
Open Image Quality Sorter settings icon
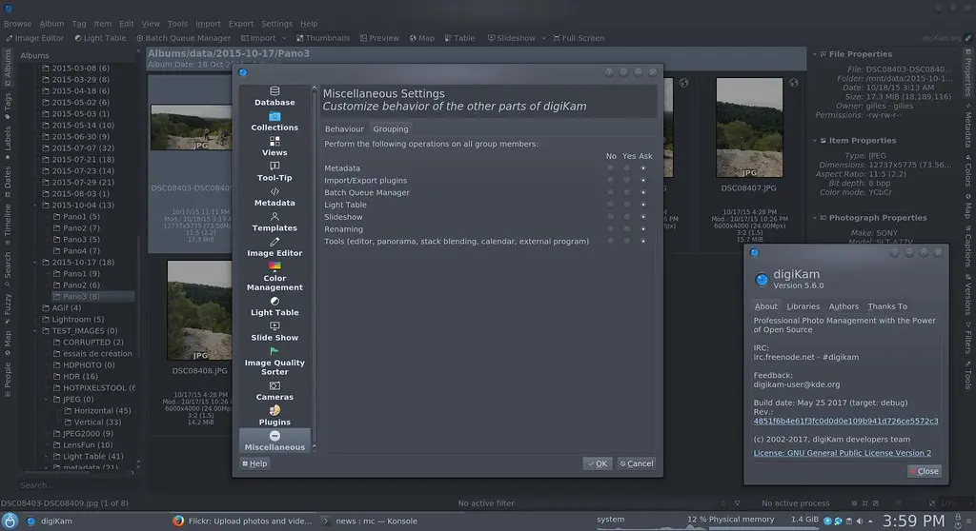[274, 351]
